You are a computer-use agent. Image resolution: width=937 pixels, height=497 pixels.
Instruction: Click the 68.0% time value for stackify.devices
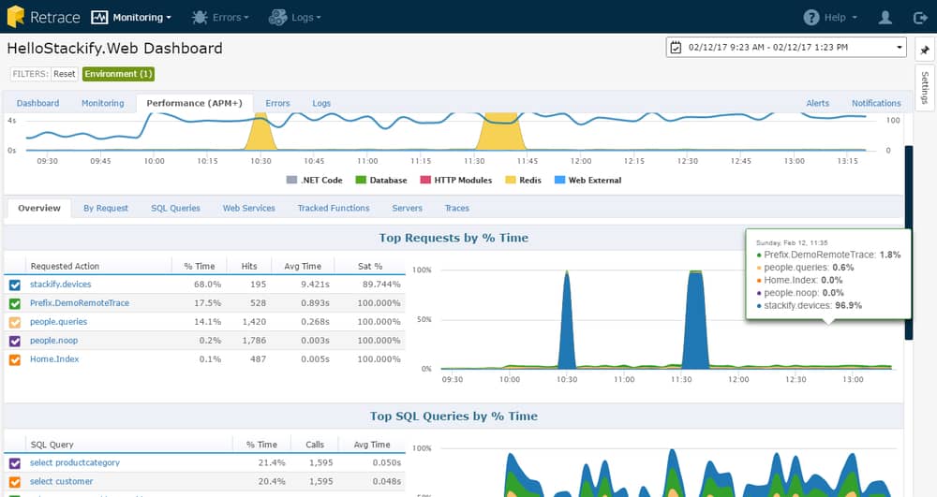[207, 284]
